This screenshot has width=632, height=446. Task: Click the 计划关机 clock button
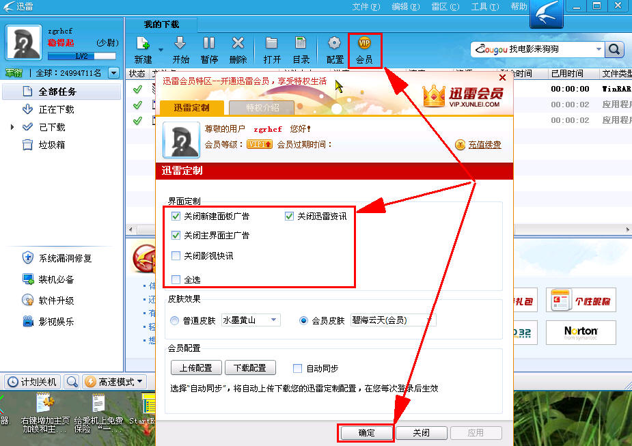coord(32,382)
